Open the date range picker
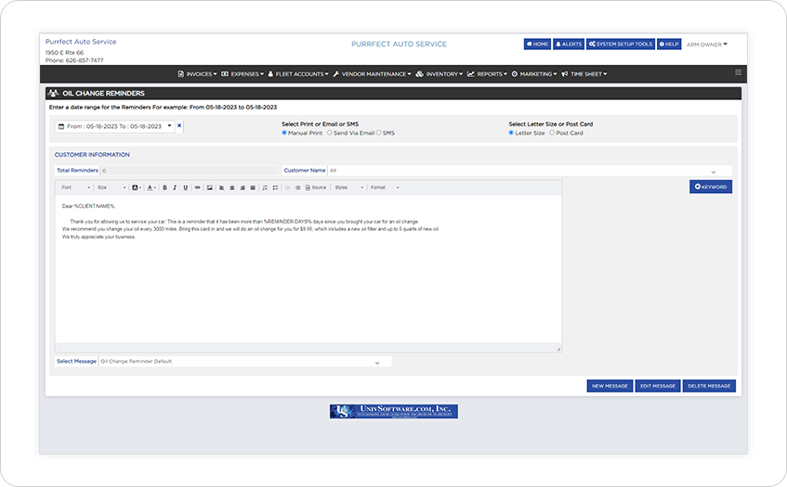This screenshot has height=487, width=787. pos(115,126)
